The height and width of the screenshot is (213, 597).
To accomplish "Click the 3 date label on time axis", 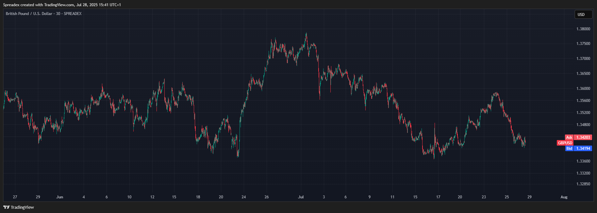I will (324, 197).
